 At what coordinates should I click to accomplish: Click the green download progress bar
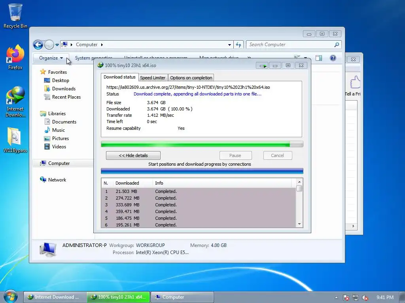tap(202, 144)
